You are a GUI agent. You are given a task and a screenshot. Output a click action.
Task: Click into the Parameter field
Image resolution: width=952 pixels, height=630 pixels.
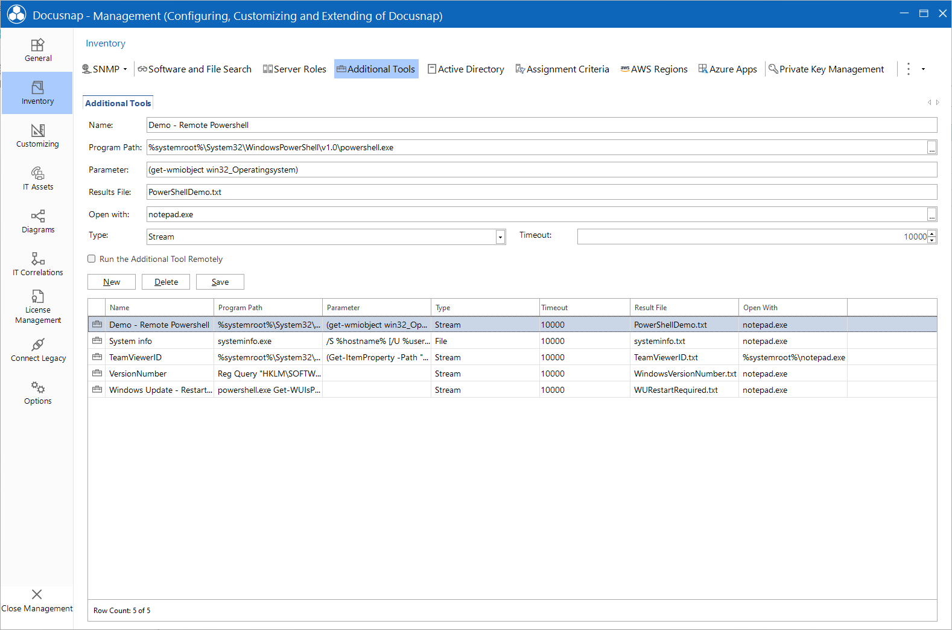542,170
